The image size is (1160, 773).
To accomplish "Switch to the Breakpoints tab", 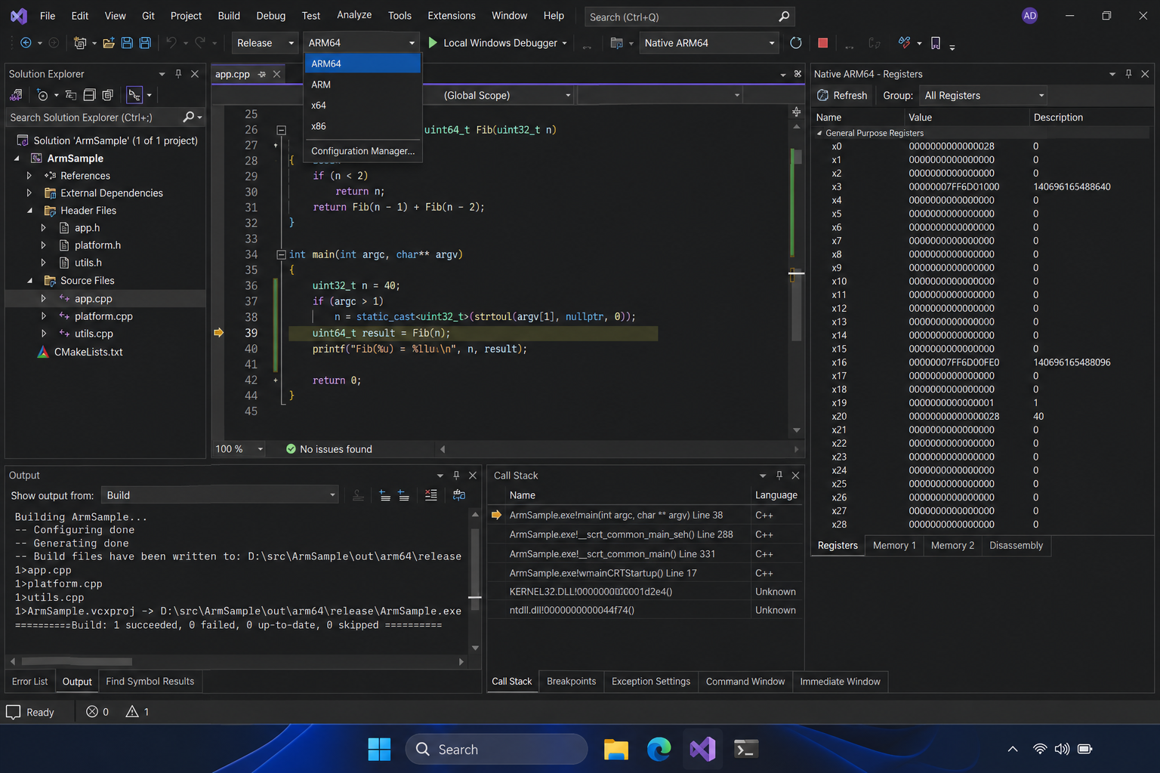I will point(571,681).
